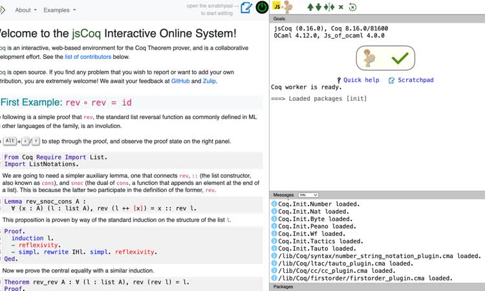Click info icon beside Coq.Init.Tauto loaded
The image size is (485, 291).
point(274,248)
